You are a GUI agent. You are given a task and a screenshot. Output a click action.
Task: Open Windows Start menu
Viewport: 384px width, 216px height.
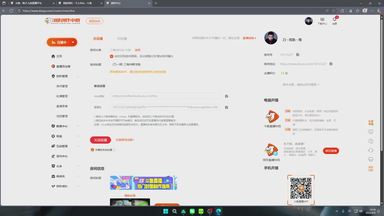point(166,211)
